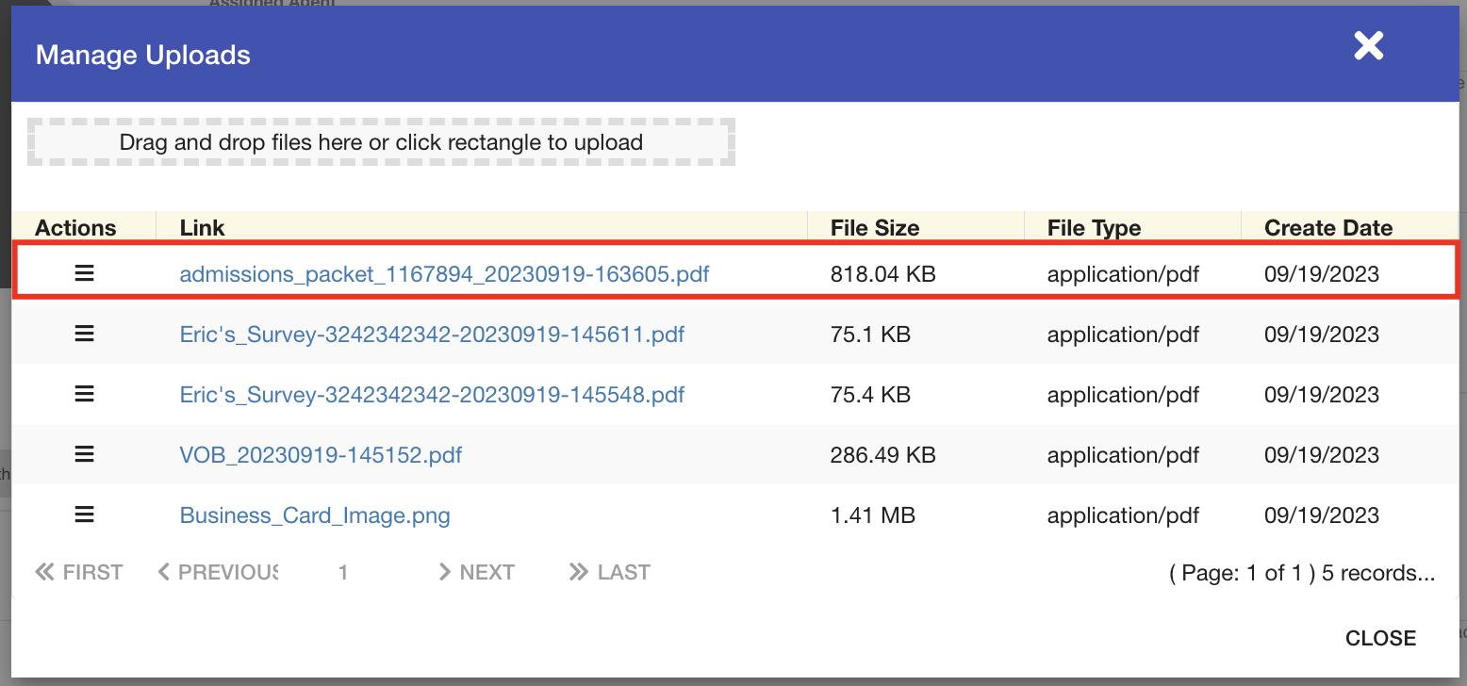Dismiss the dialog with the X icon
Image resolution: width=1467 pixels, height=686 pixels.
coord(1368,45)
